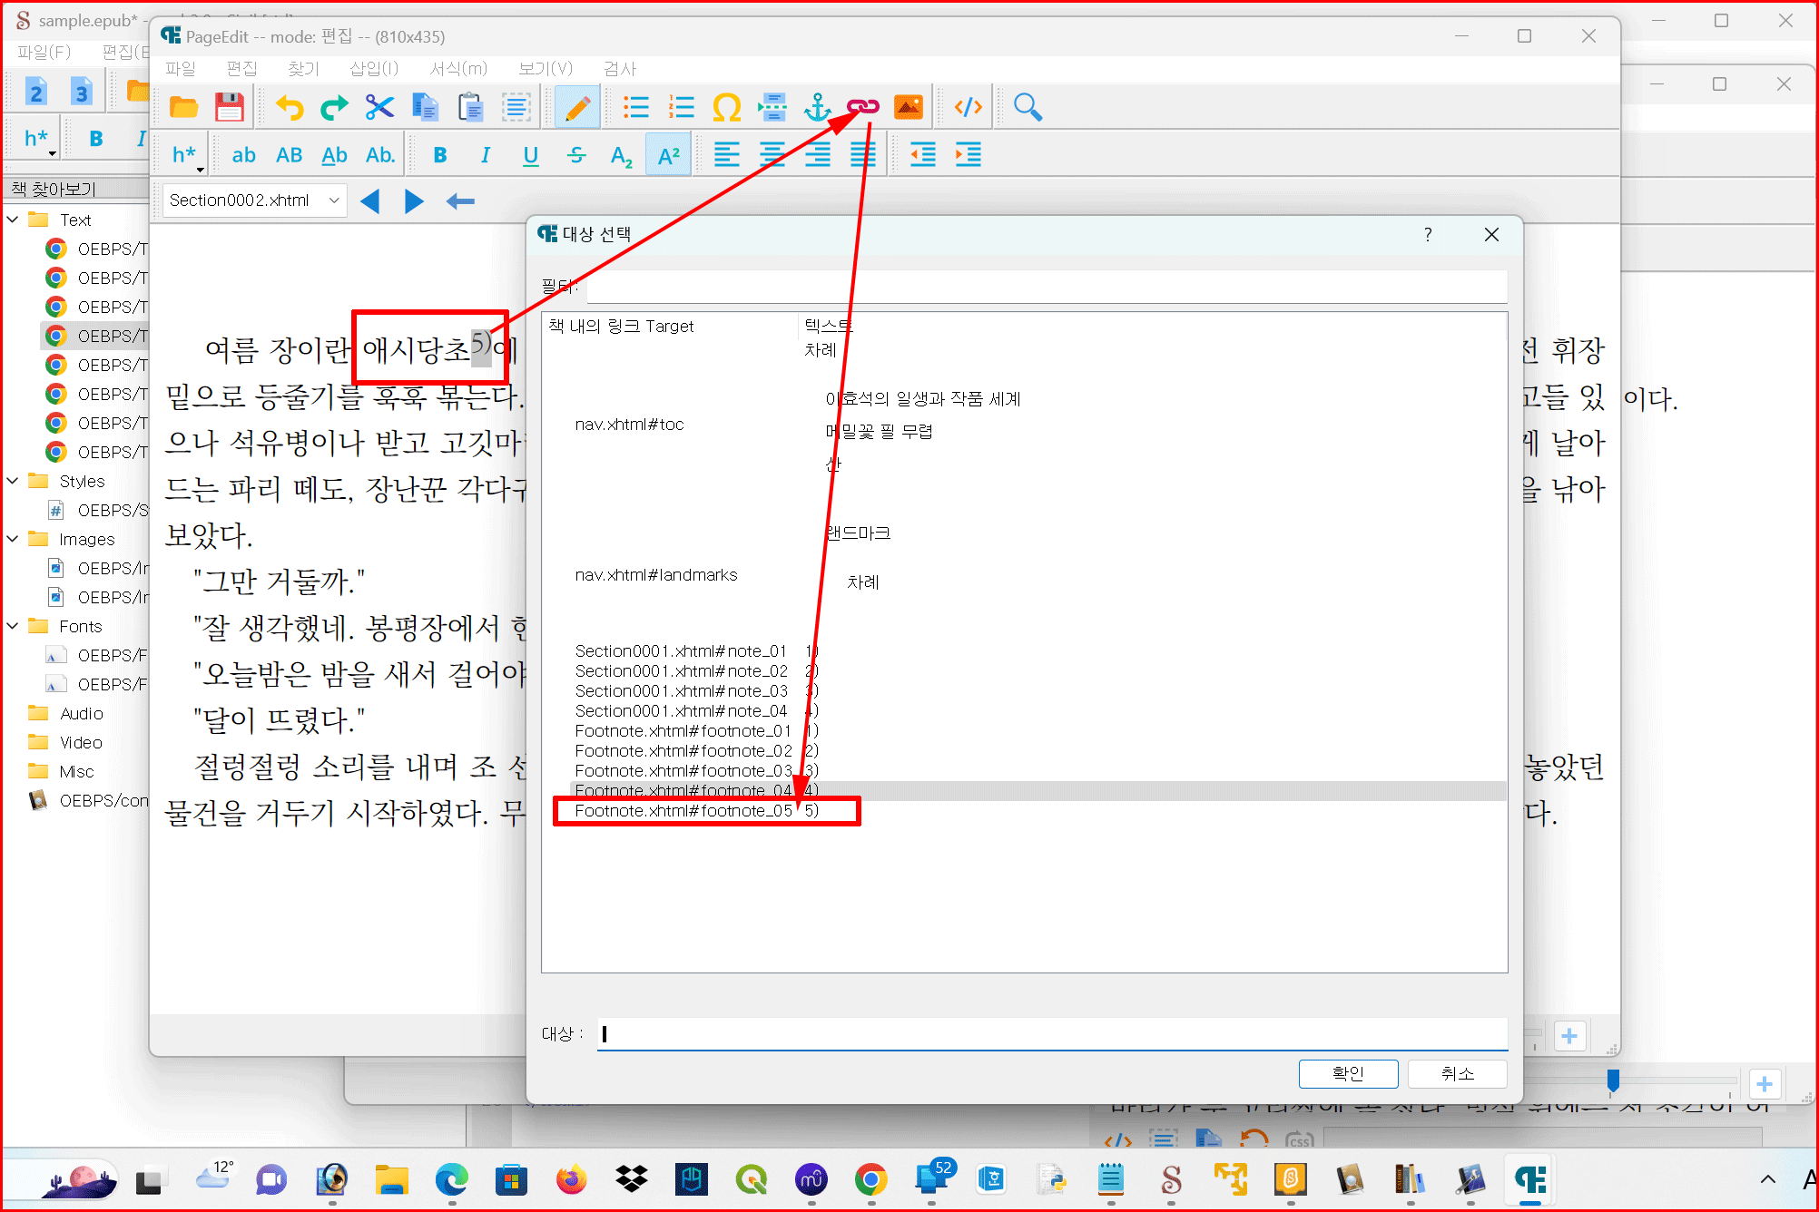
Task: Click the code view toggle icon
Action: point(968,107)
